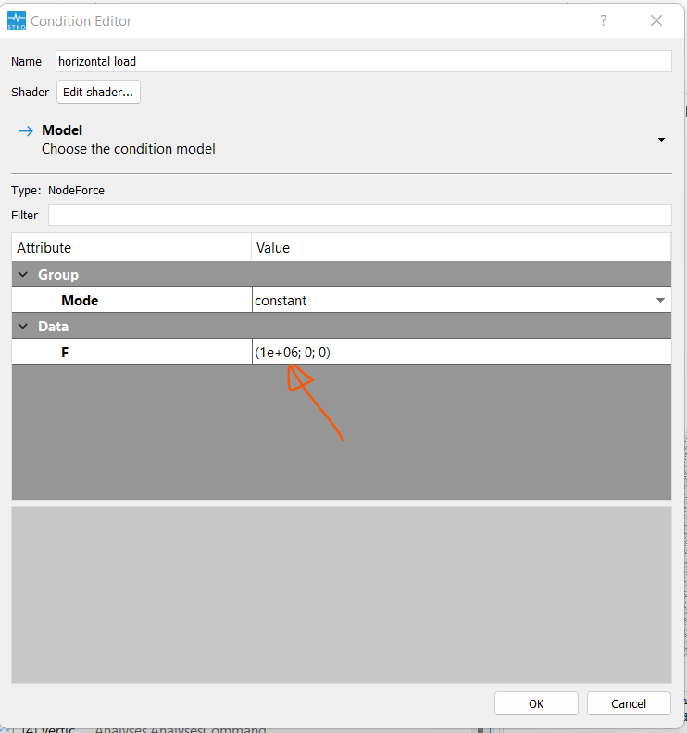Edit the Name field 'horizontal load'
Viewport: 687px width, 733px height.
click(x=363, y=61)
